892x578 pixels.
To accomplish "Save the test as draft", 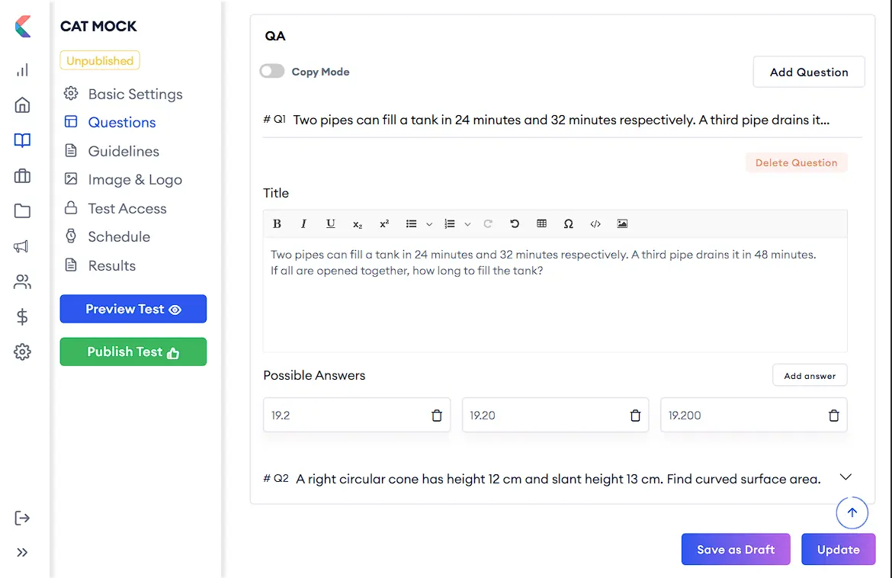I will 735,549.
